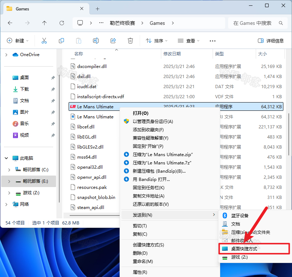Click the Music icon in sidebar
The image size is (292, 277).
point(15,123)
